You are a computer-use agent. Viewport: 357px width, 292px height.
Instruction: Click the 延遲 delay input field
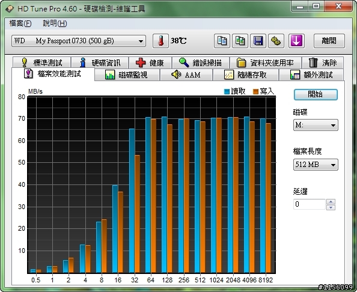(x=310, y=204)
